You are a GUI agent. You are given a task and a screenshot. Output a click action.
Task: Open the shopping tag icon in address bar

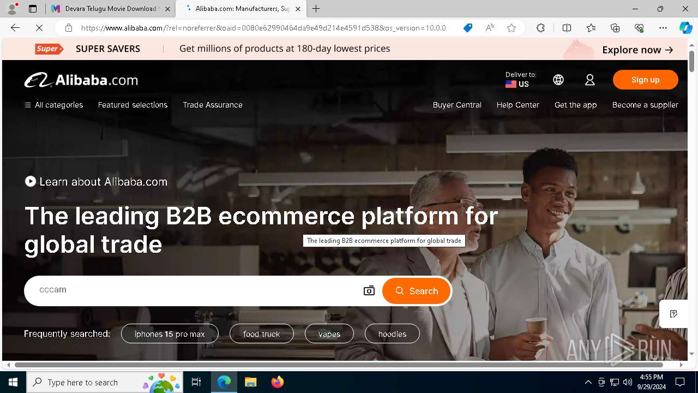[468, 28]
